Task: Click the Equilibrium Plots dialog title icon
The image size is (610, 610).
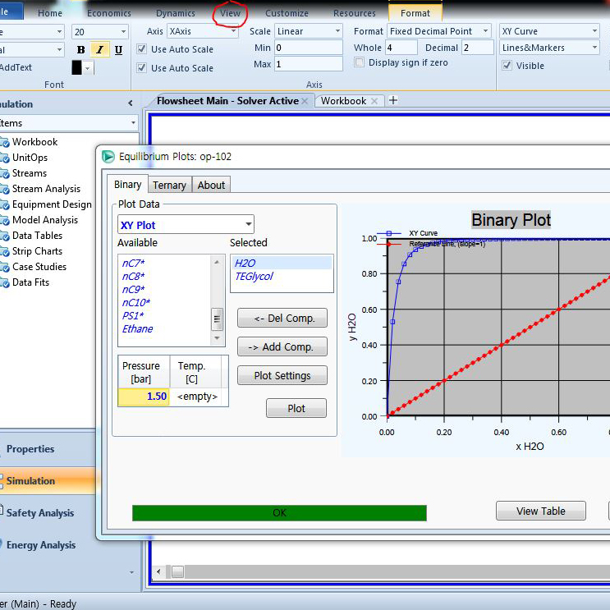Action: click(x=108, y=156)
